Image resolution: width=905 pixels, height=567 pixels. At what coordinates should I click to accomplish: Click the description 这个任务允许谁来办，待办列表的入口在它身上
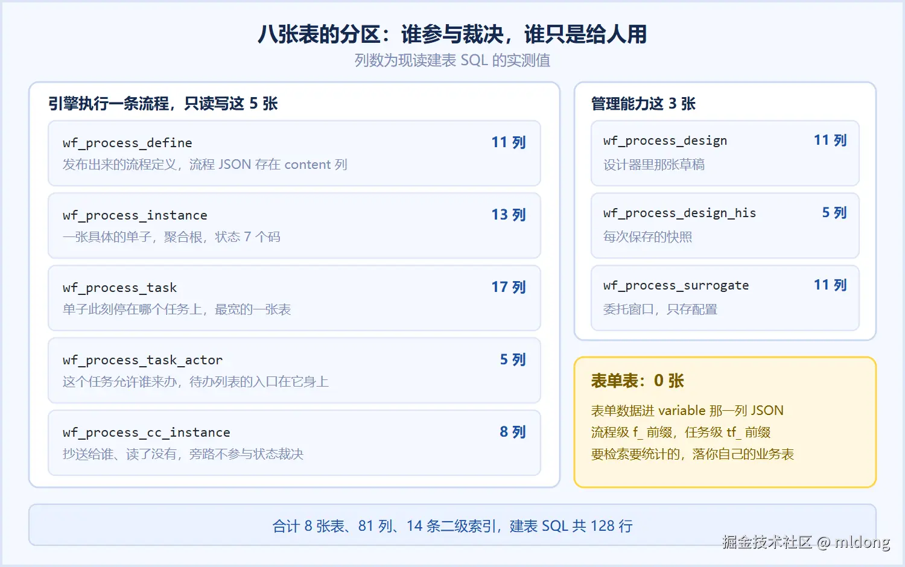[x=195, y=382]
